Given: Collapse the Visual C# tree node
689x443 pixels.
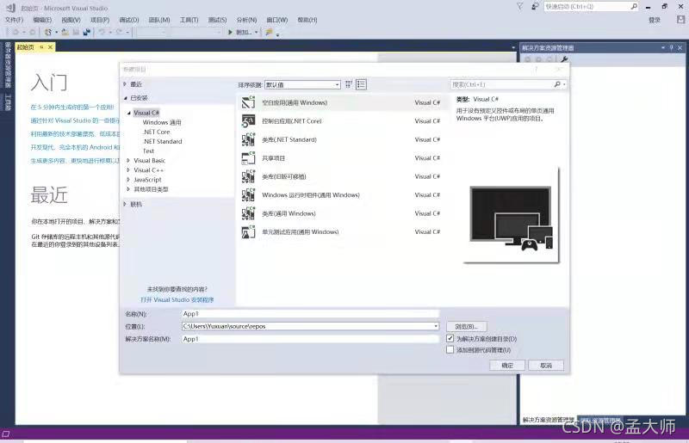Looking at the screenshot, I should [x=129, y=113].
